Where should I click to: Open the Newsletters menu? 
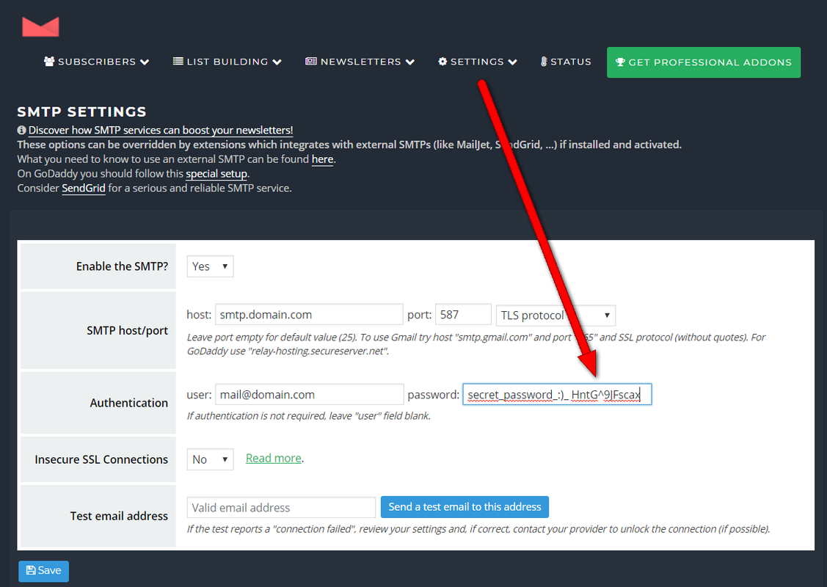point(360,62)
